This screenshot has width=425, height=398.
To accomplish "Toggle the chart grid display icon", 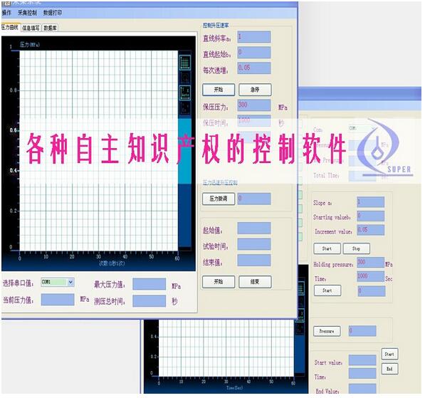I will [185, 63].
